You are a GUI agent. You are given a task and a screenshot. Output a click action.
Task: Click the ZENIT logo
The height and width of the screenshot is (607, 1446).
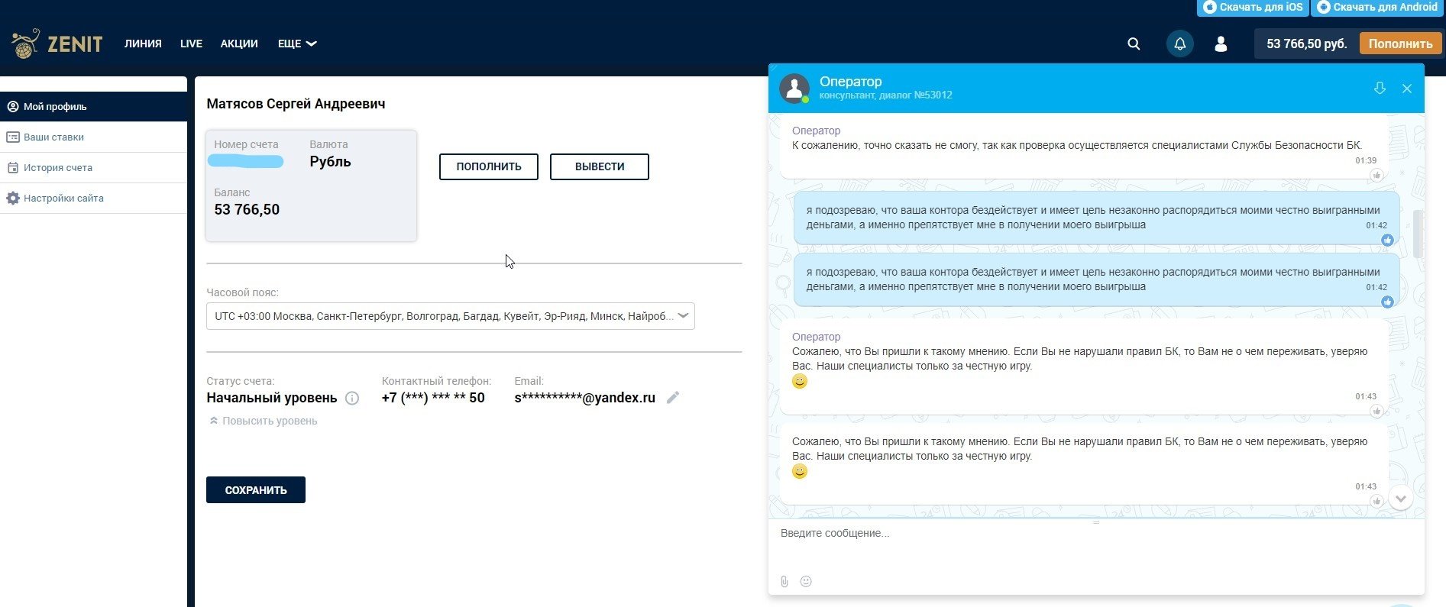click(x=57, y=44)
